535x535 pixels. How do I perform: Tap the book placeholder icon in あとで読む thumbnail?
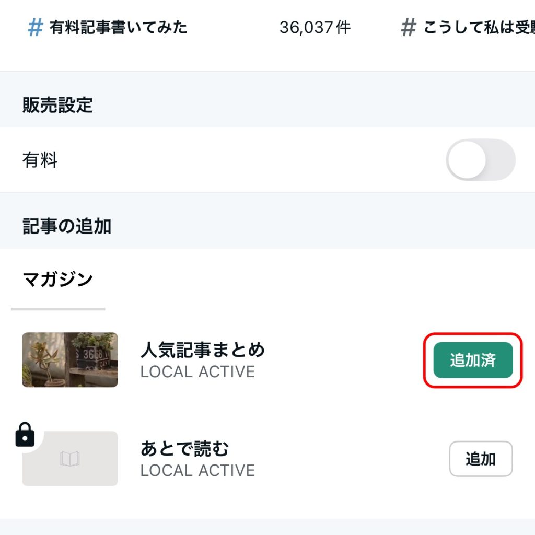[x=70, y=459]
